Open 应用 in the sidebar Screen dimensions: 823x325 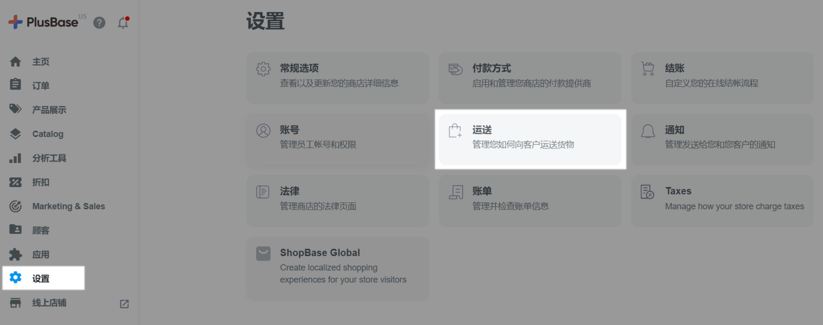(41, 255)
